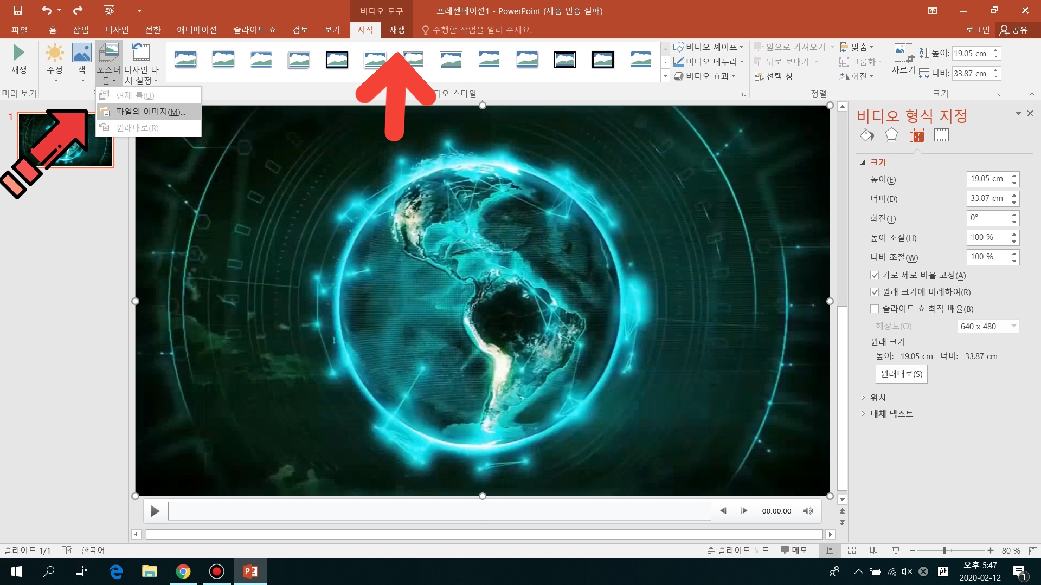Toggle 가로 세로 비율 고정 checkbox
Screen dimensions: 1041x585
(875, 275)
